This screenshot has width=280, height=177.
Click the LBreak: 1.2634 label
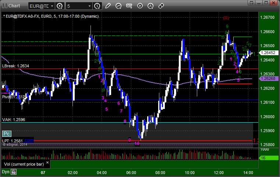pos(15,66)
